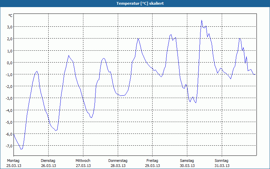Click the Mittwoch day label
Screen dimensions: 270x169
click(x=83, y=161)
